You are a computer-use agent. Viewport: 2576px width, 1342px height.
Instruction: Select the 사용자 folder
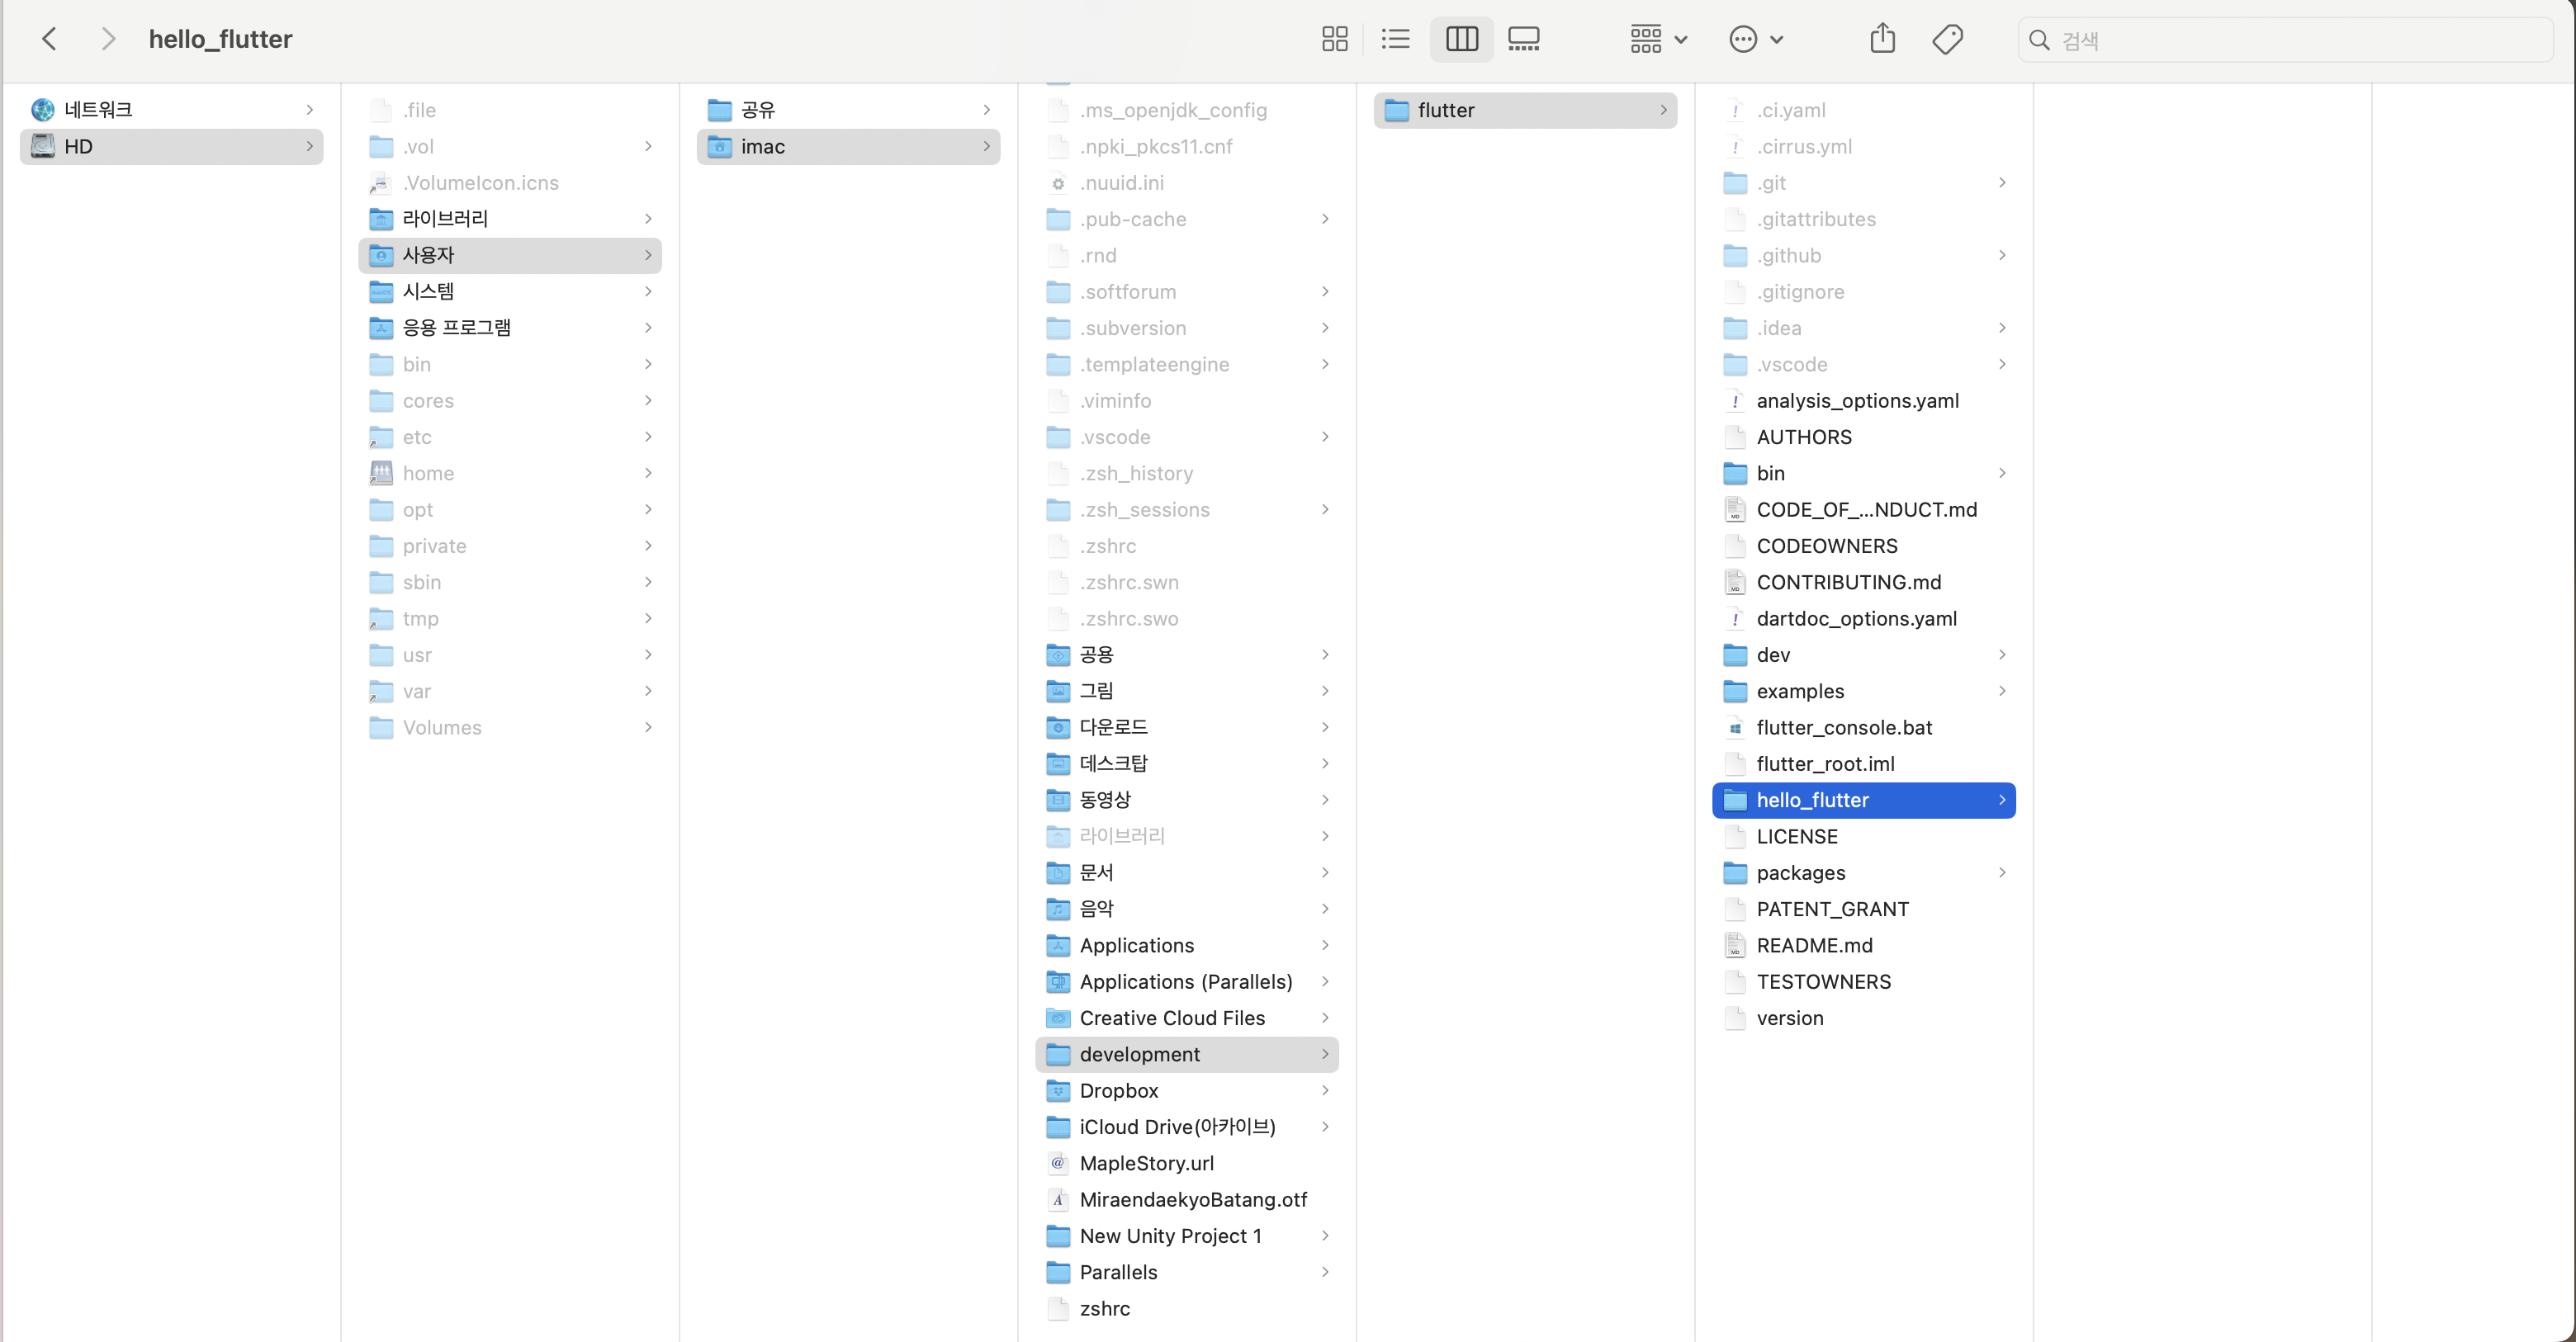pyautogui.click(x=510, y=255)
